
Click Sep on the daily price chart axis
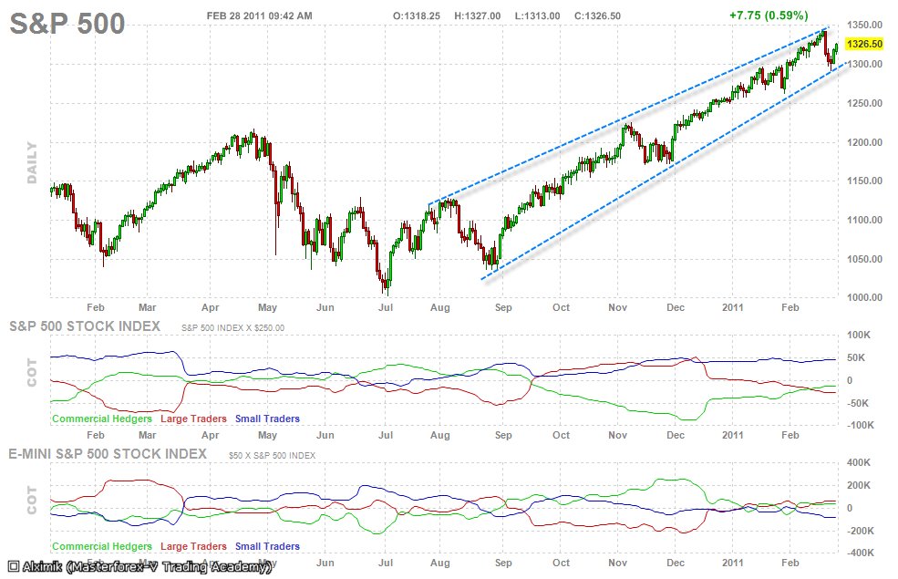point(503,307)
